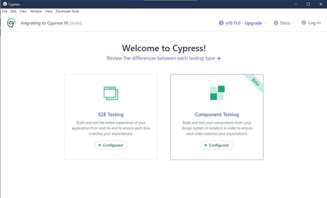The height and width of the screenshot is (198, 327).
Task: Open the File menu
Action: pos(4,11)
